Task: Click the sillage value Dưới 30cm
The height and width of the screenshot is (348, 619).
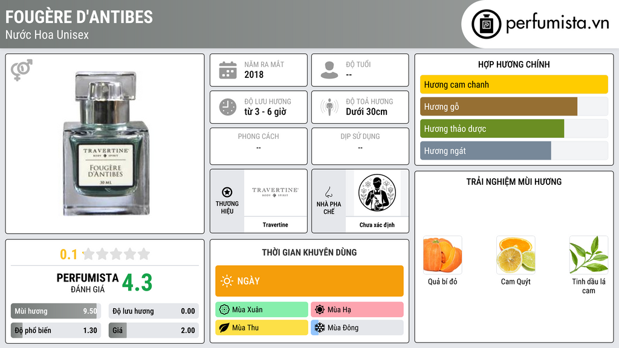Action: [x=367, y=112]
